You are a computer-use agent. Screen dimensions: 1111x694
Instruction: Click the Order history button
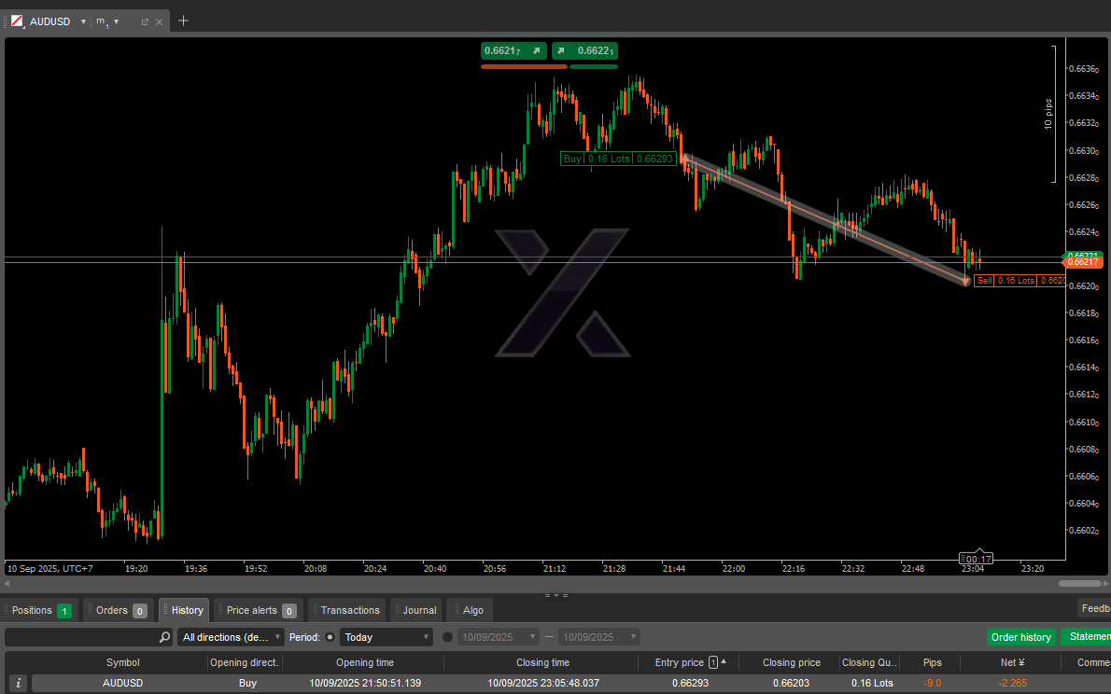pyautogui.click(x=1020, y=637)
